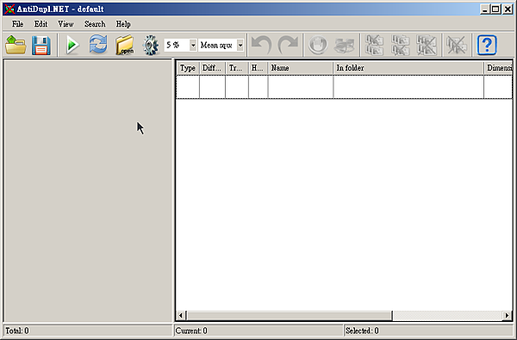The height and width of the screenshot is (340, 517).
Task: Click the 5 % threshold value field
Action: point(177,45)
